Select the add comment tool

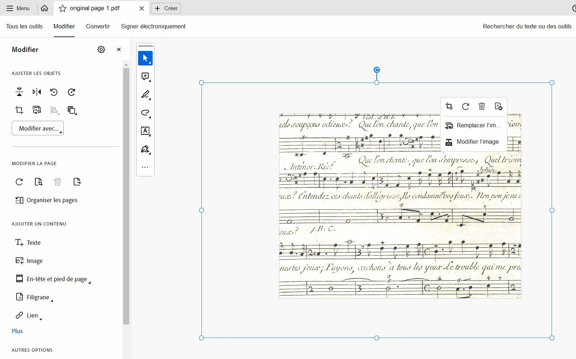tap(145, 76)
